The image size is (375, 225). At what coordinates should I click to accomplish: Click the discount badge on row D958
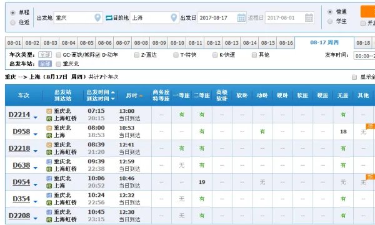click(371, 127)
